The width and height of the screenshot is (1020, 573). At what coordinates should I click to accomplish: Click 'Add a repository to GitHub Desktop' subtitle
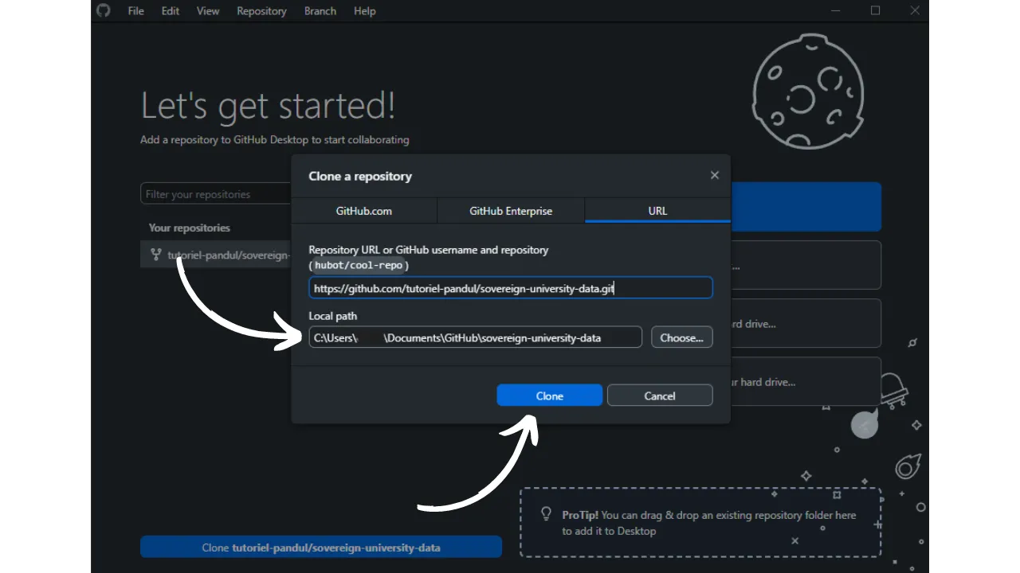tap(275, 139)
